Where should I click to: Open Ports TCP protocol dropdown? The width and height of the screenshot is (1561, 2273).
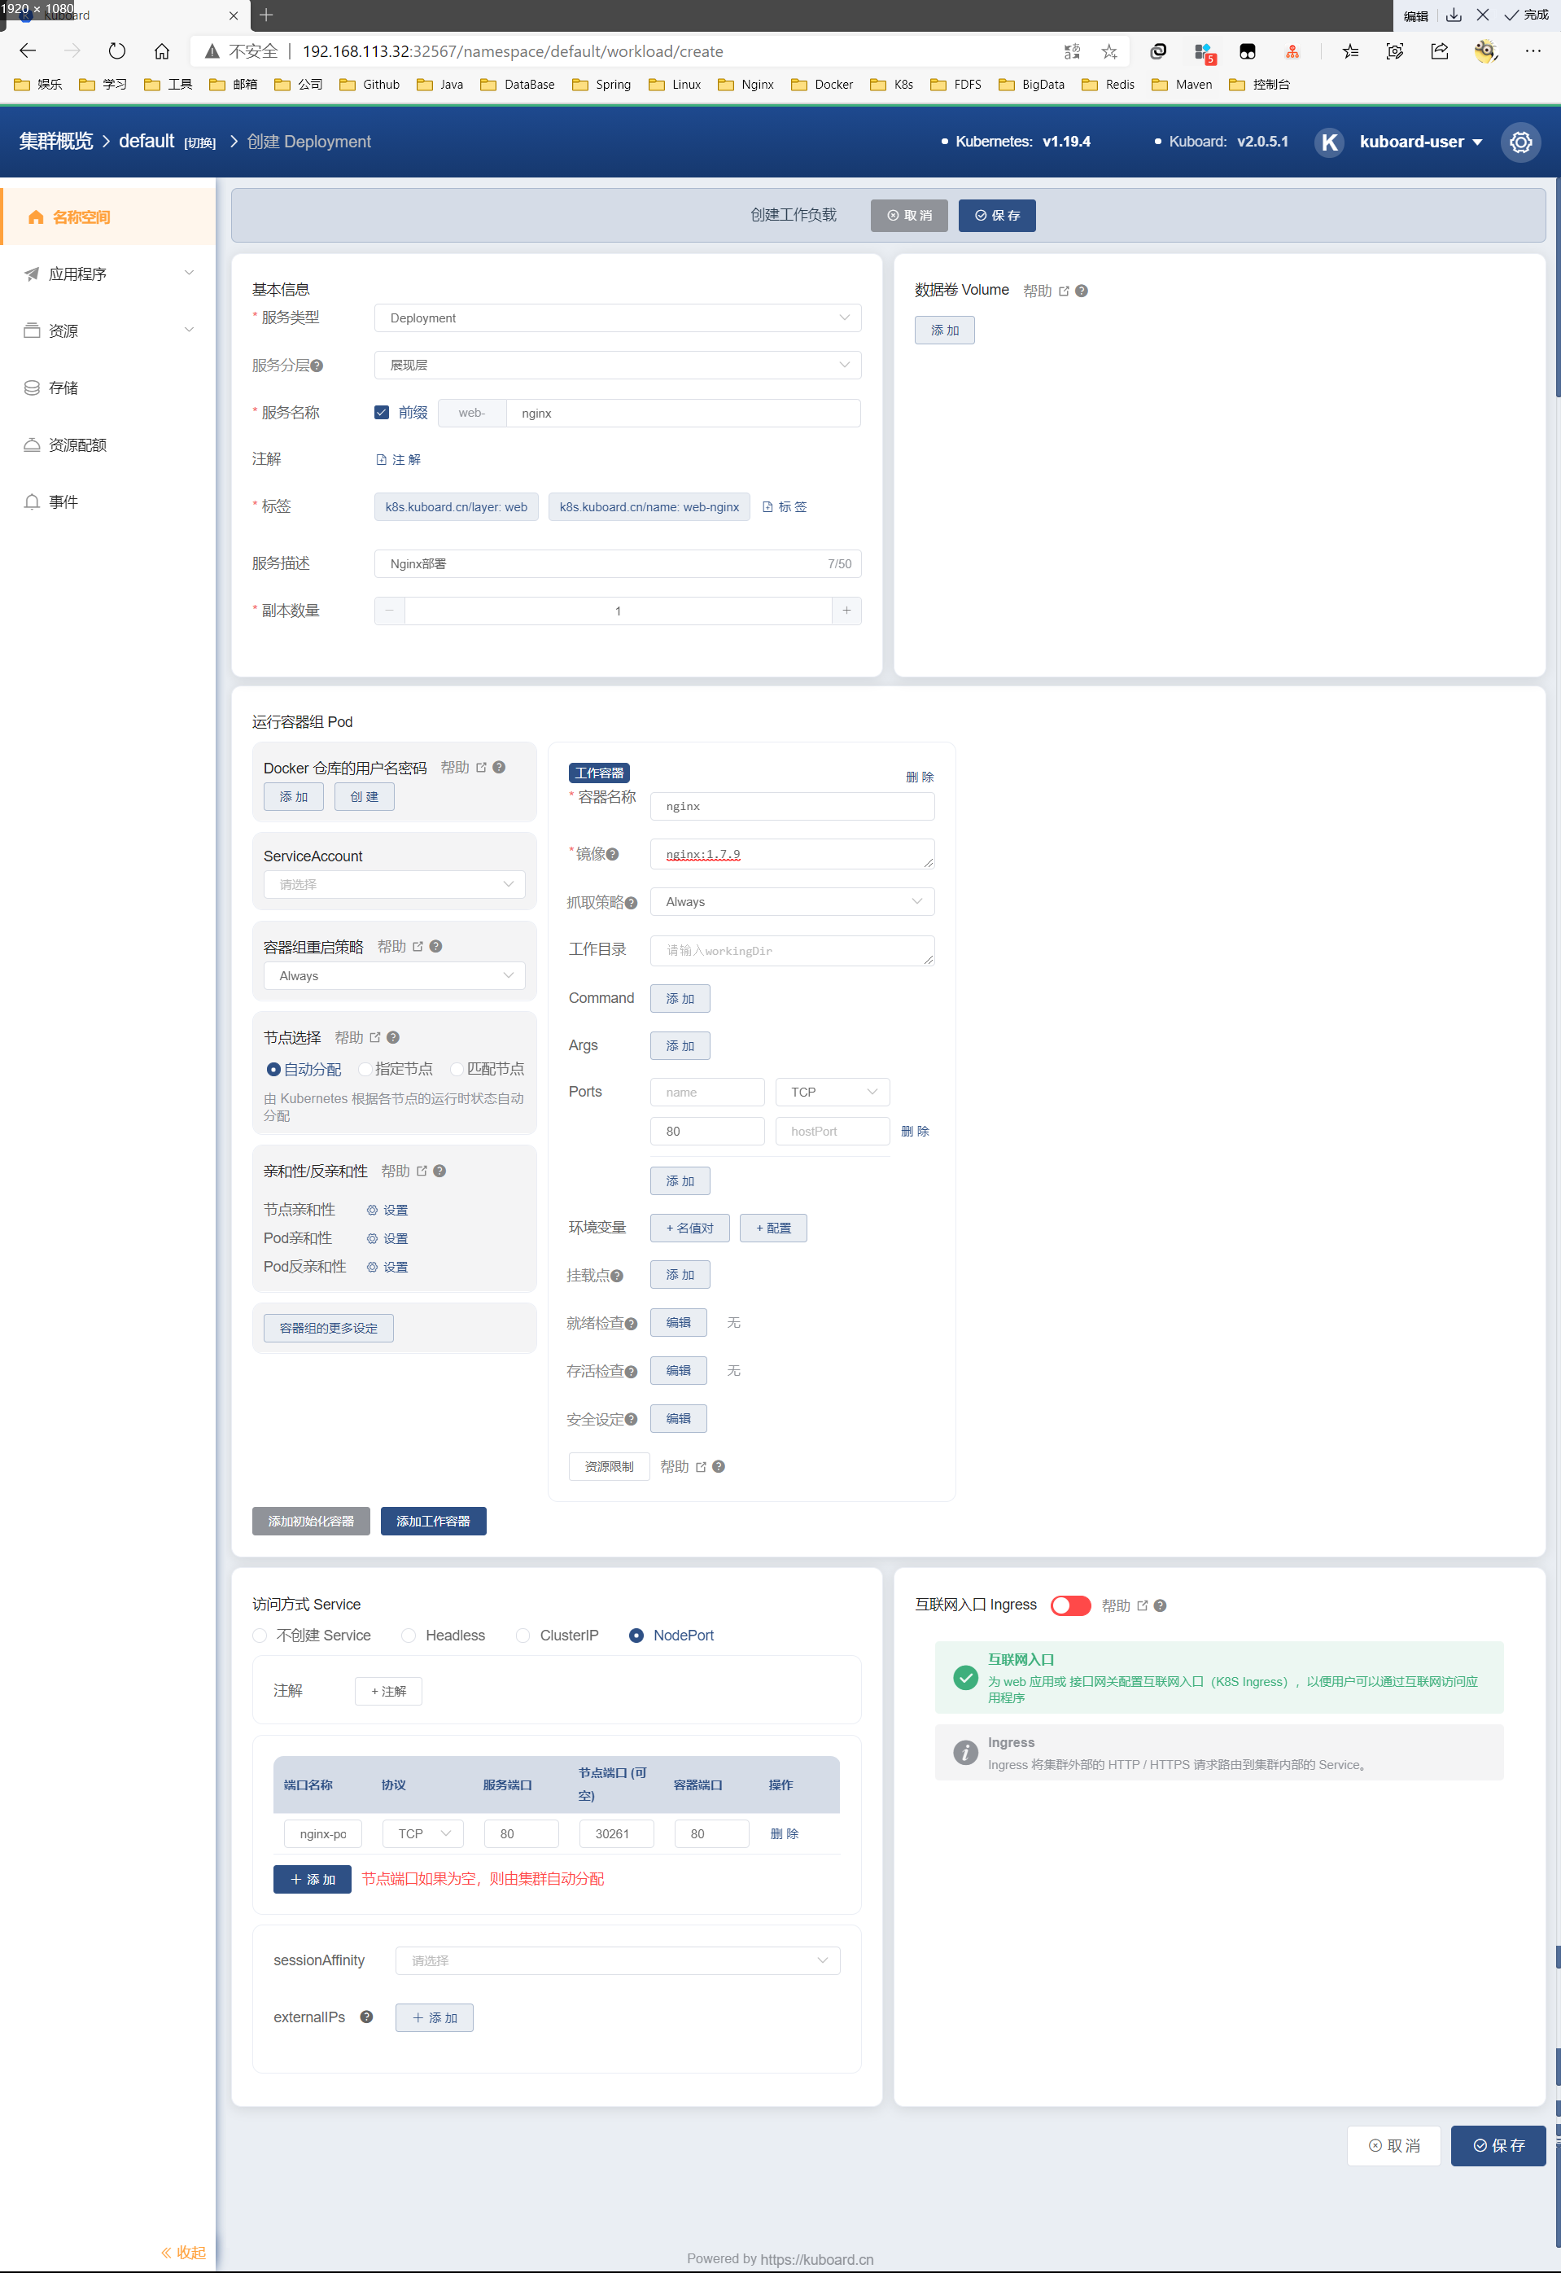pos(833,1092)
